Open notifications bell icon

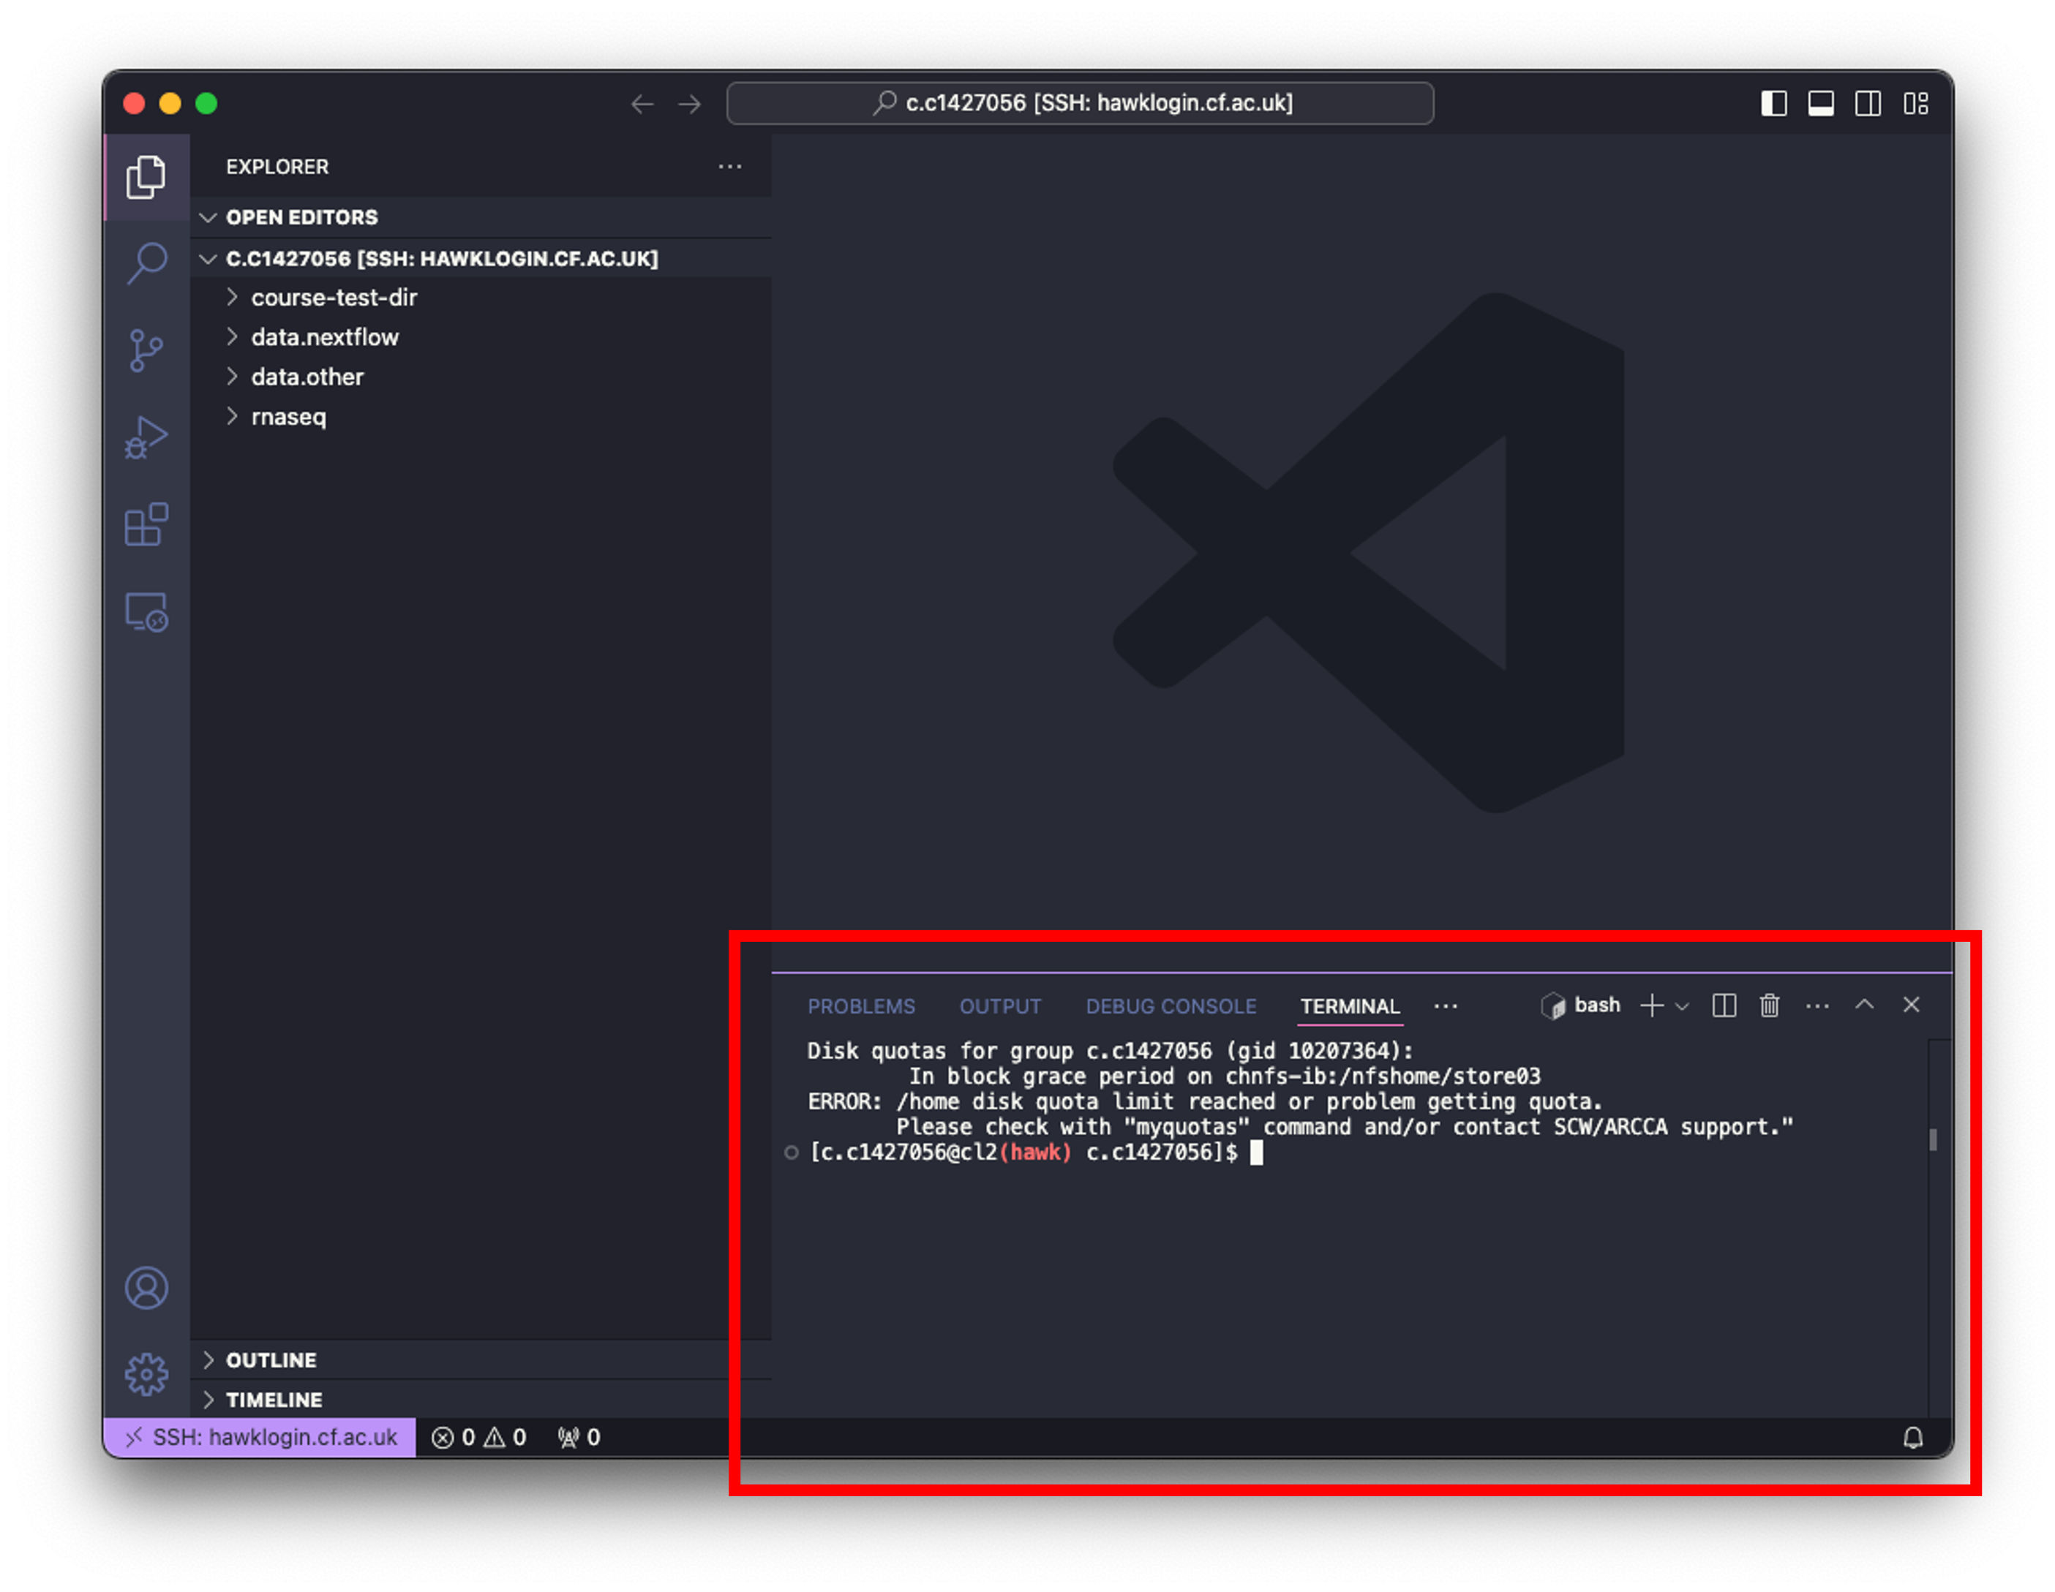1913,1437
